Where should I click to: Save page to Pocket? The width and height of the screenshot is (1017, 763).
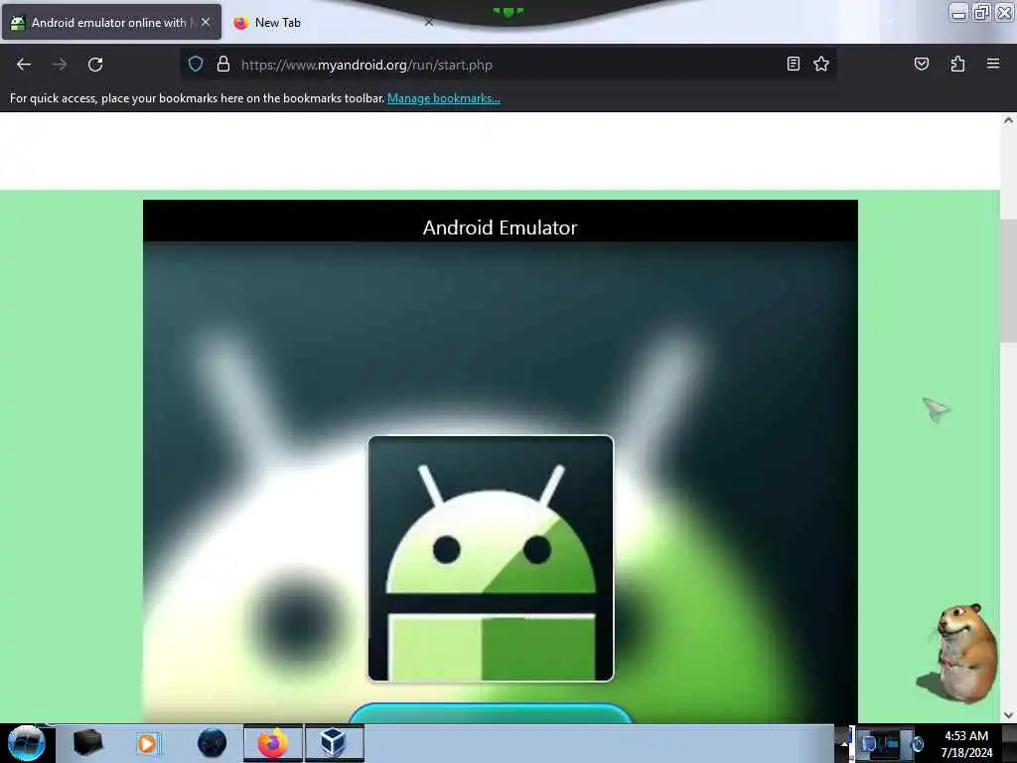[x=921, y=64]
